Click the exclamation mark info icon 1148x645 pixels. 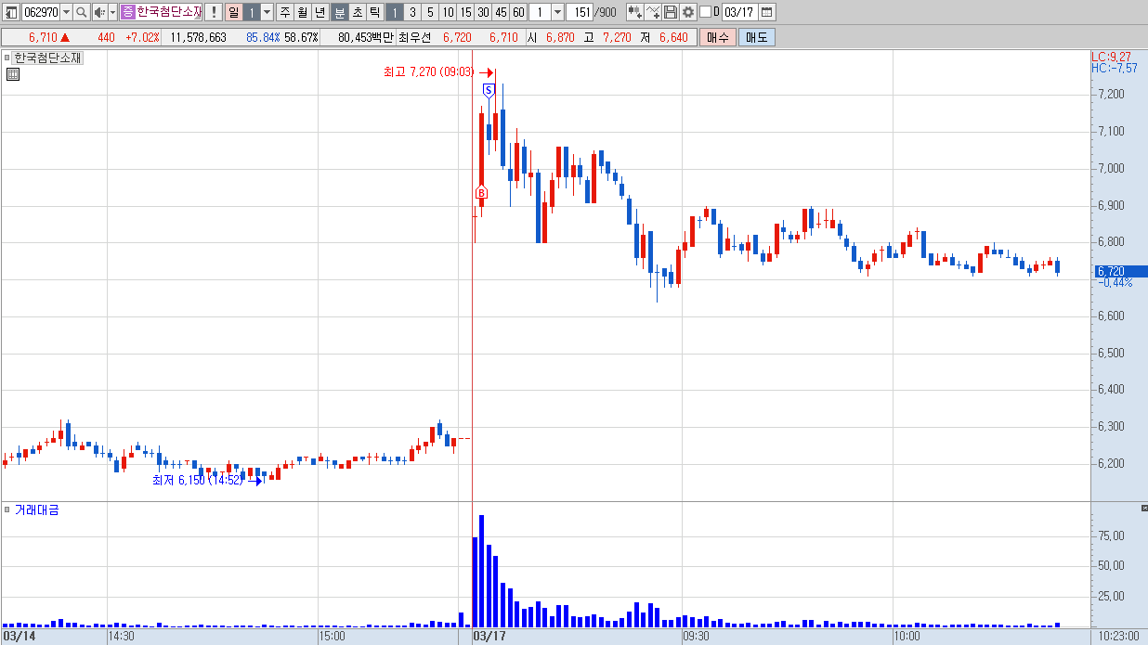coord(214,12)
